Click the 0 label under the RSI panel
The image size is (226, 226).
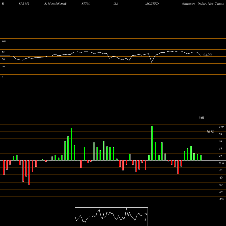click(2, 77)
